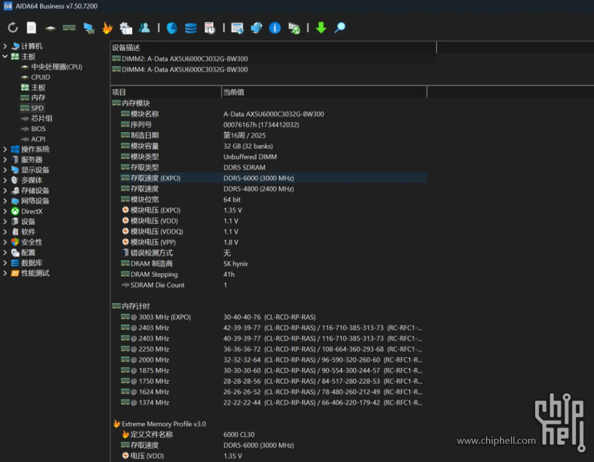
Task: Select the SPD tree item
Action: (x=37, y=108)
